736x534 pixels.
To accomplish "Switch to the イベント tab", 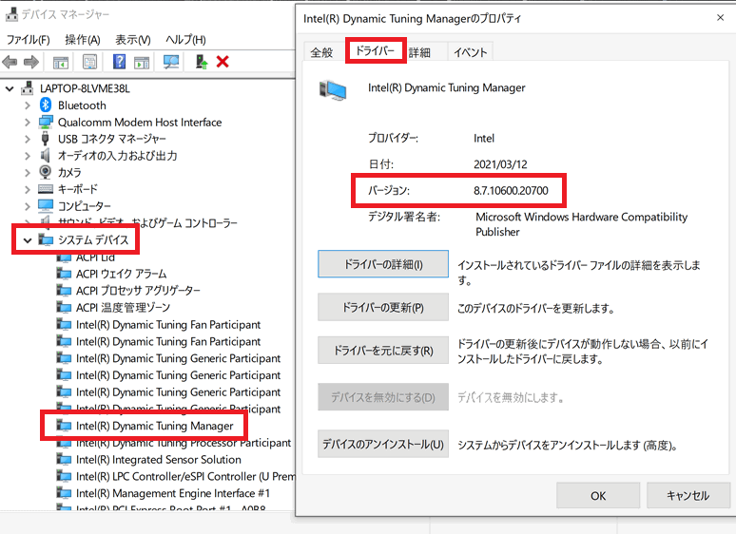I will tap(470, 52).
